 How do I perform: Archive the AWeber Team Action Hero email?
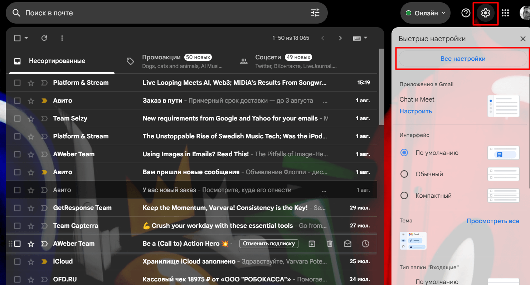[312, 244]
